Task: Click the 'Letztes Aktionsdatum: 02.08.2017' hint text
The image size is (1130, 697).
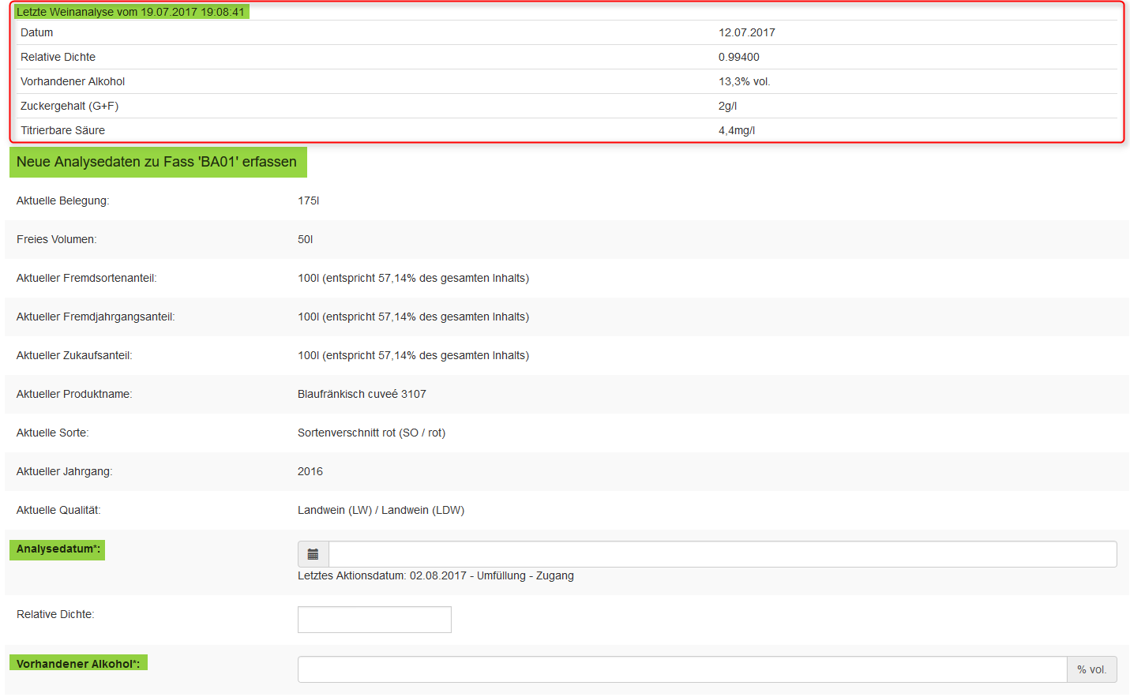Action: (x=435, y=575)
